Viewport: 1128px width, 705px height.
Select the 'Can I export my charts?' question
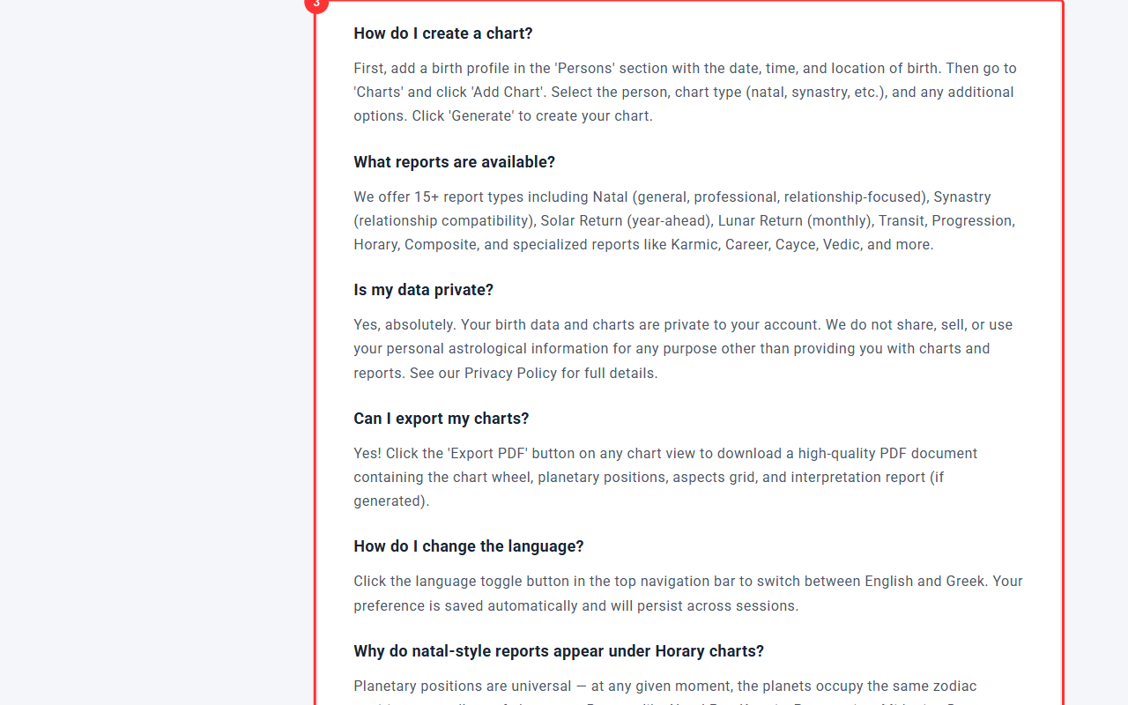tap(441, 419)
